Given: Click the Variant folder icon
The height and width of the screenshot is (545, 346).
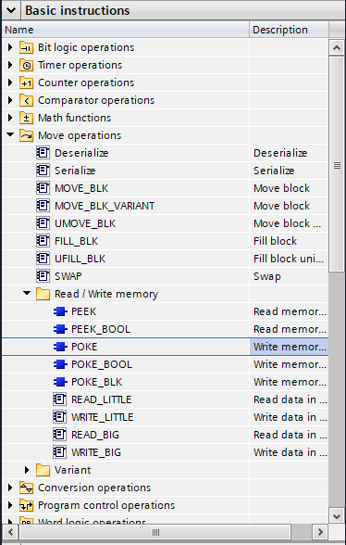Looking at the screenshot, I should coord(43,470).
